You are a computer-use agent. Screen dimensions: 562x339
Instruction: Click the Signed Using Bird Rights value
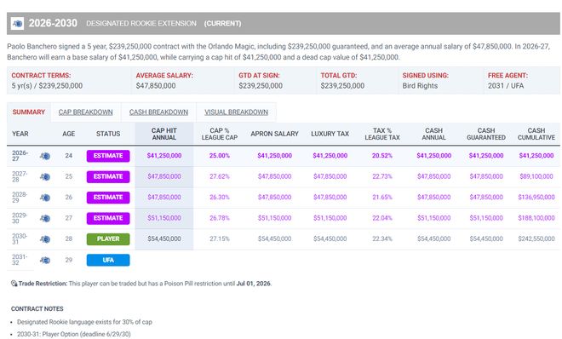420,86
